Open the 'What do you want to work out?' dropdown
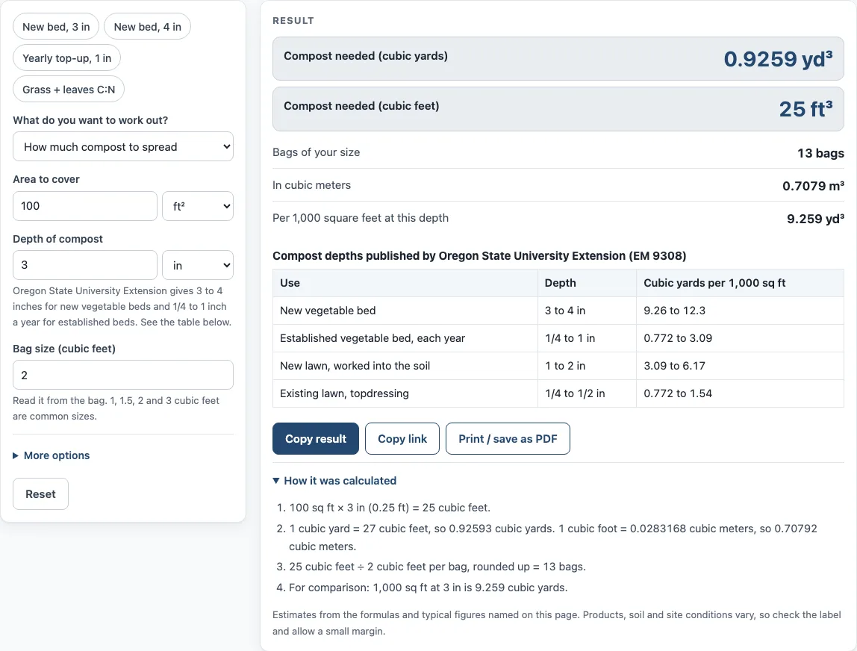Image resolution: width=857 pixels, height=651 pixels. coord(123,146)
